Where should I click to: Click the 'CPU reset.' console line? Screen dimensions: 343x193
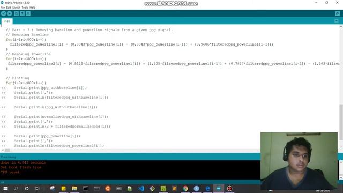(11, 172)
